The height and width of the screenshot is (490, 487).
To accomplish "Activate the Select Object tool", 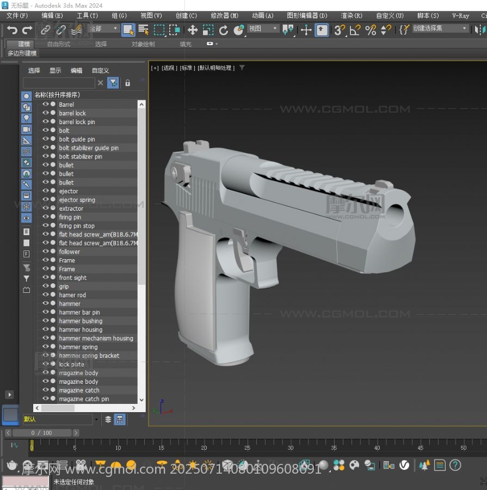I will [128, 30].
